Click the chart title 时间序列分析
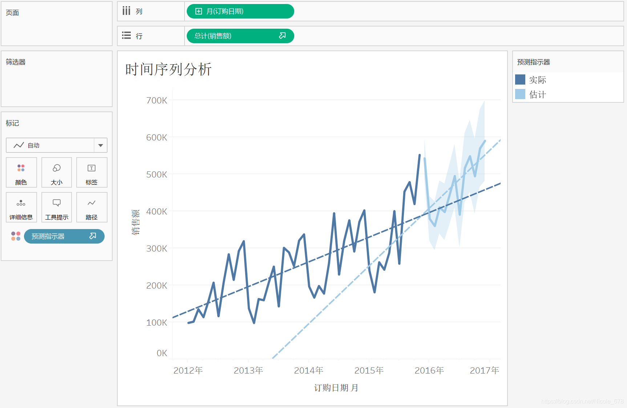The height and width of the screenshot is (408, 627). point(169,69)
